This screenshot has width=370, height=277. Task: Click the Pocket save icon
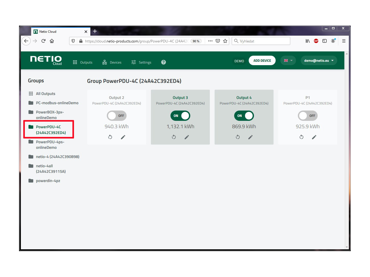[218, 41]
